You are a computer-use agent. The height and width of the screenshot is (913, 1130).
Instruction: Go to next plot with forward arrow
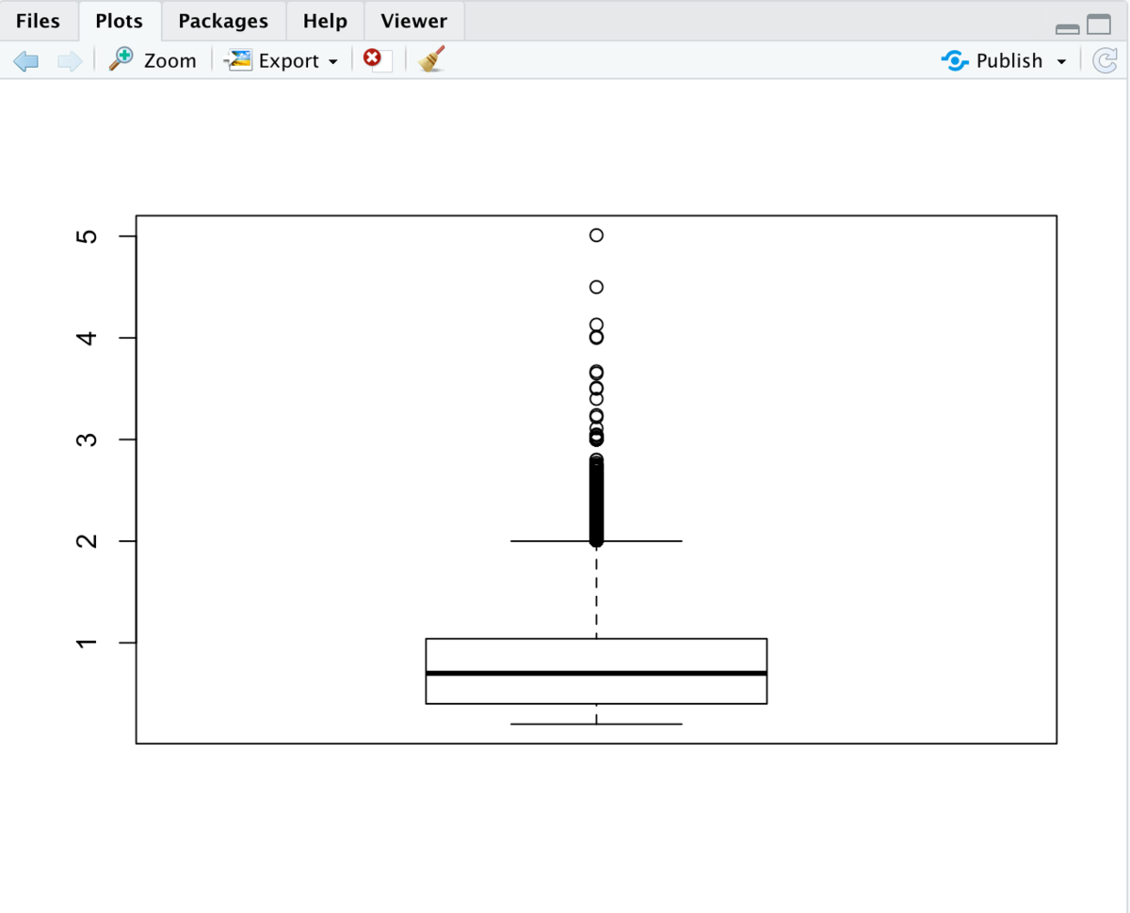[x=70, y=61]
